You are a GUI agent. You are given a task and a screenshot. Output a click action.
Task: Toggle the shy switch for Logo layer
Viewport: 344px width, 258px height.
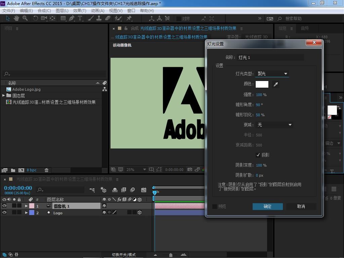click(x=104, y=212)
